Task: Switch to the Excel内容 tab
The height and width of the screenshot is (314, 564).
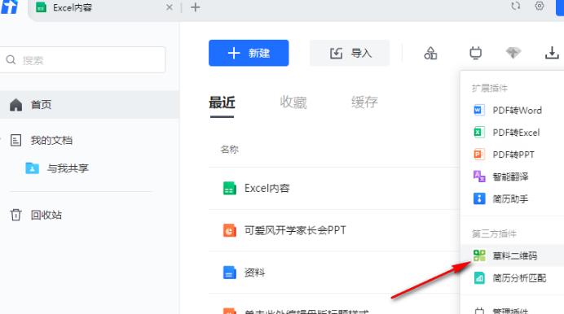Action: click(104, 7)
